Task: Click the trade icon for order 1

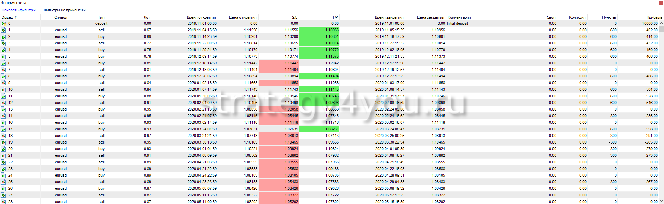Action: click(3, 30)
